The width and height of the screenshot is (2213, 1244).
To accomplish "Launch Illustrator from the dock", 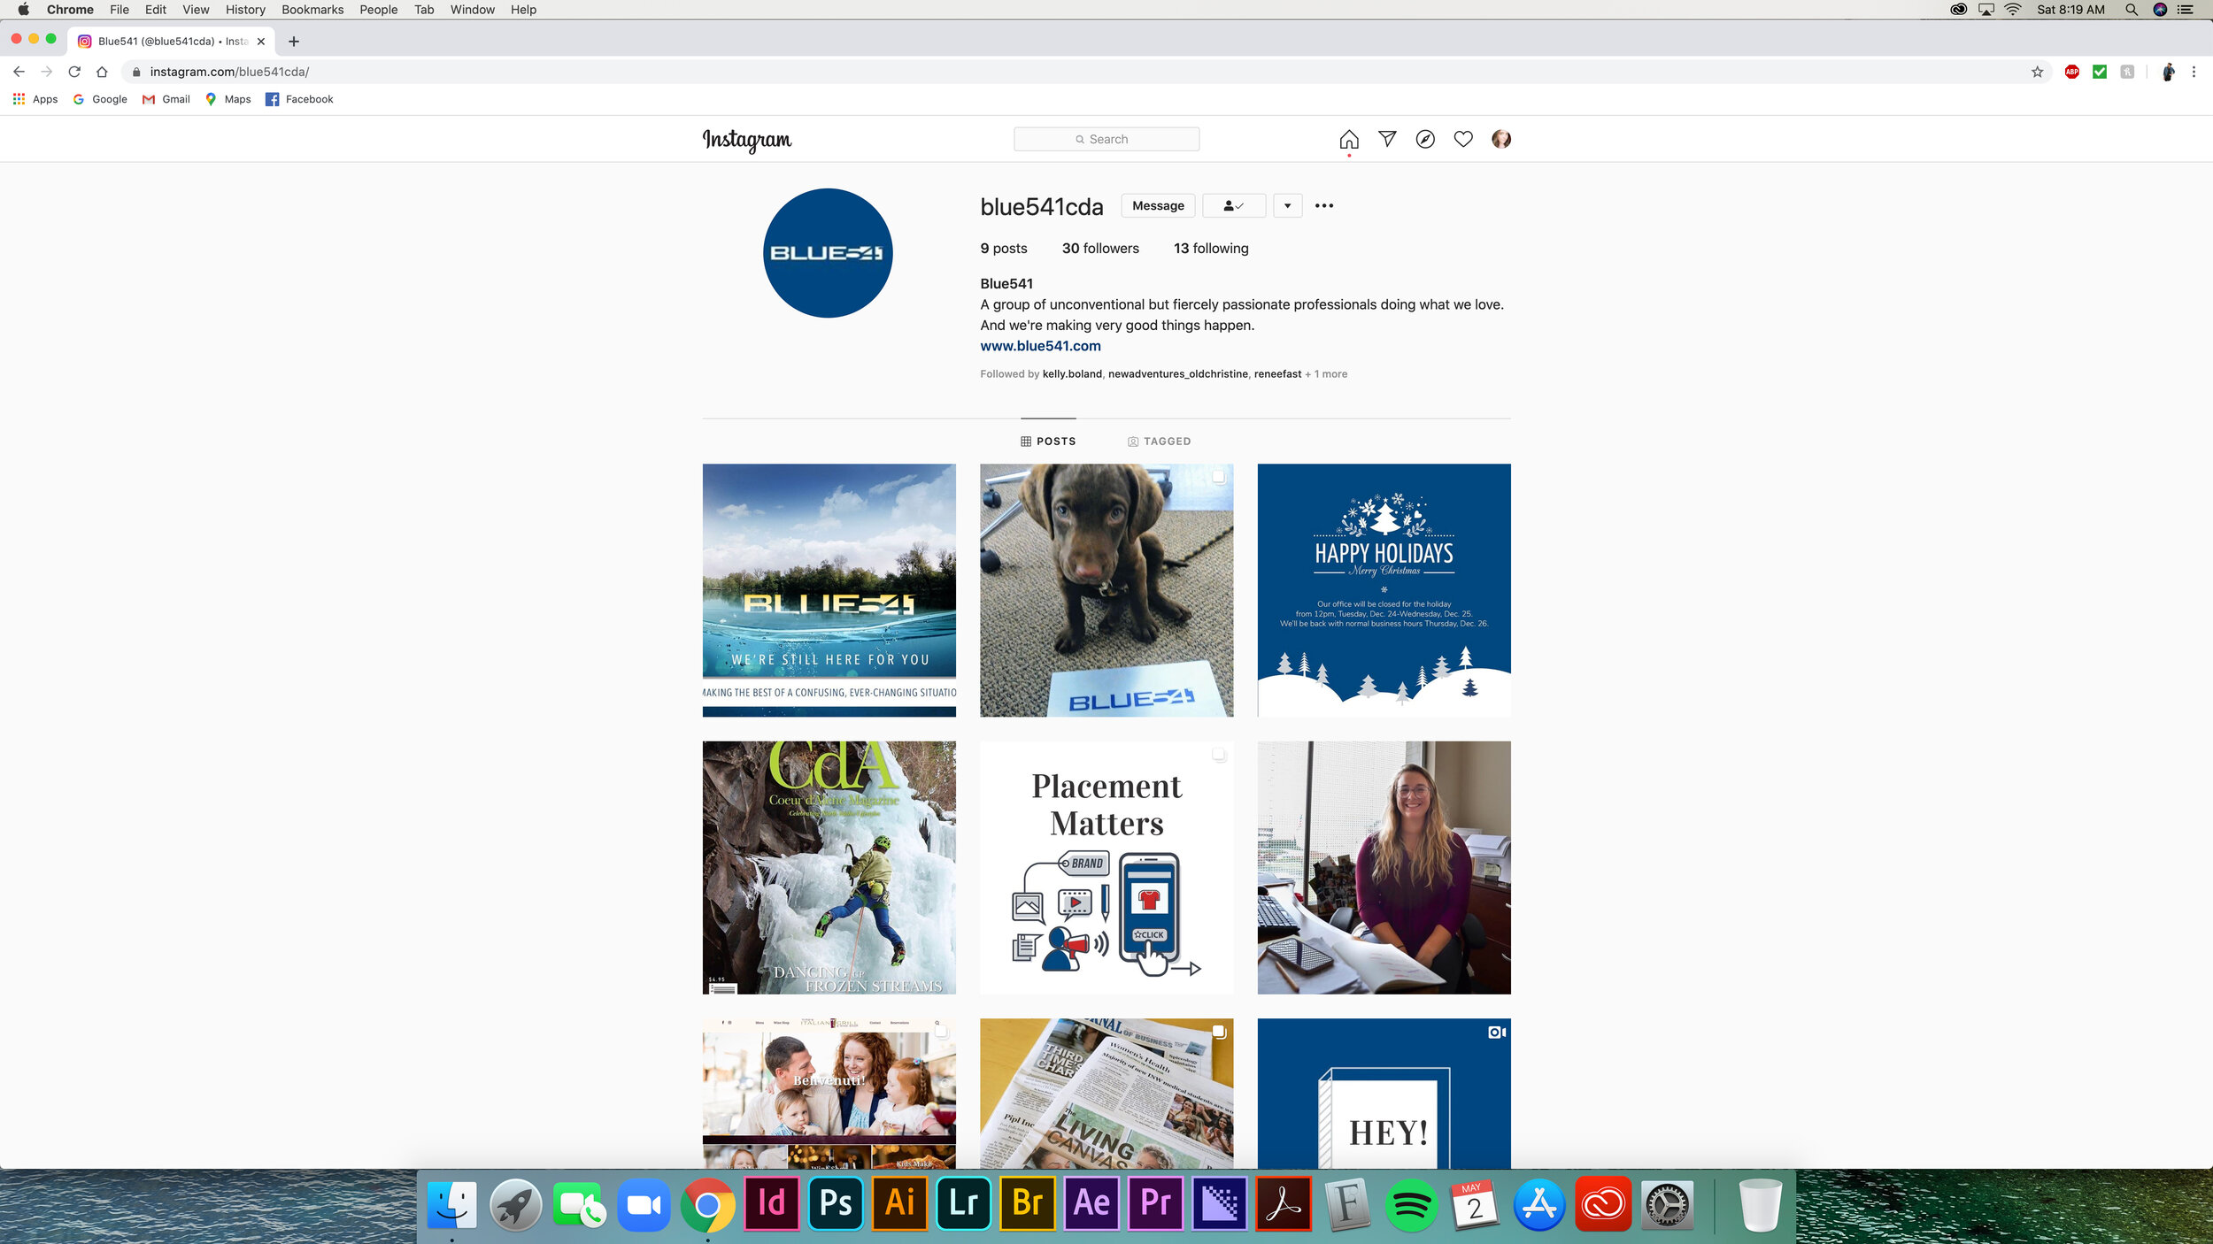I will [899, 1203].
